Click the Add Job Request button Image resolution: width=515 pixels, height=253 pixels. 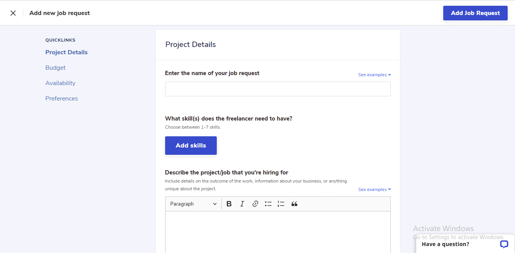(475, 13)
